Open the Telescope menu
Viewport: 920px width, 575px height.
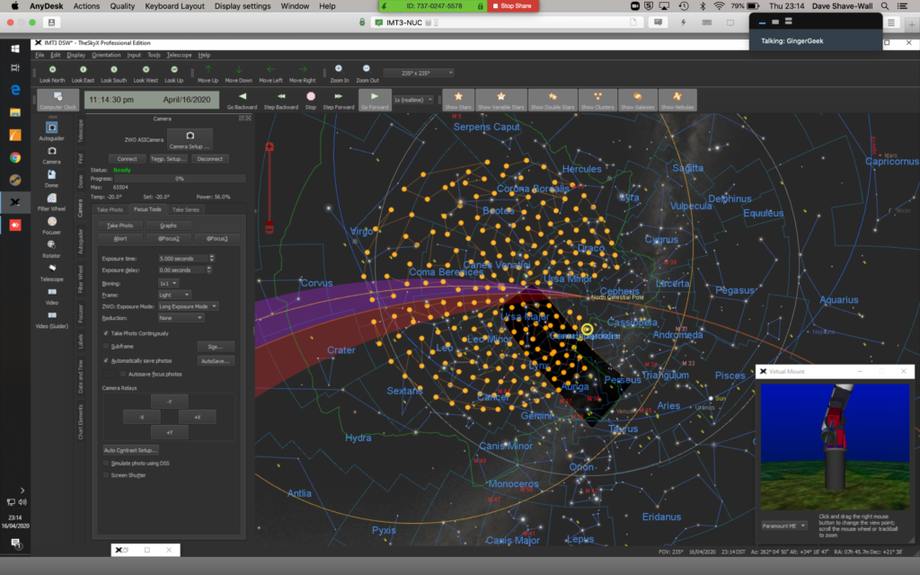[x=179, y=55]
